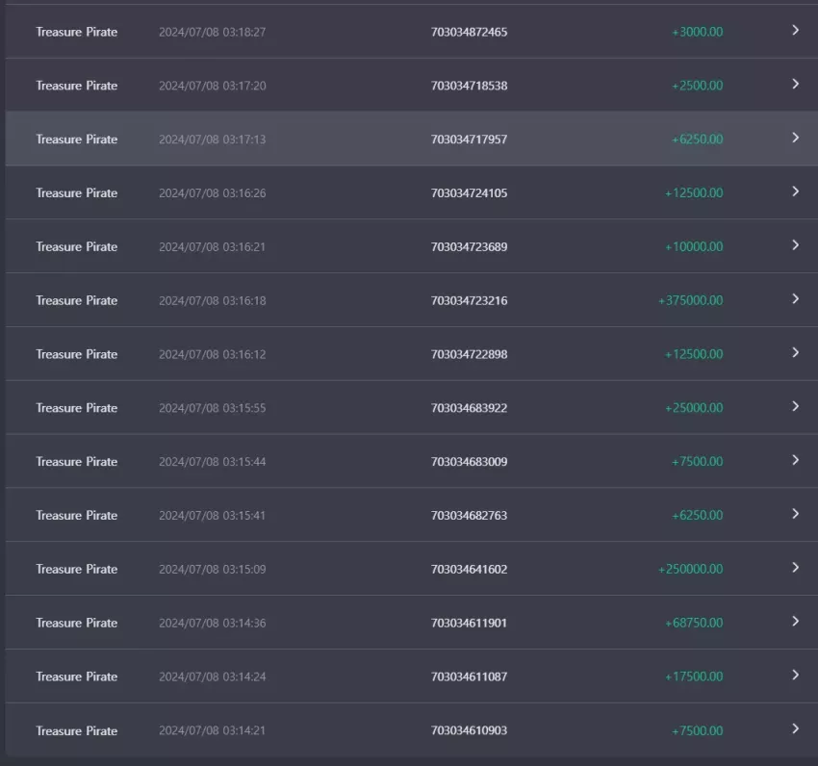Screen dimensions: 818x766
Task: Open details arrow for +2500.00 row
Action: (795, 84)
